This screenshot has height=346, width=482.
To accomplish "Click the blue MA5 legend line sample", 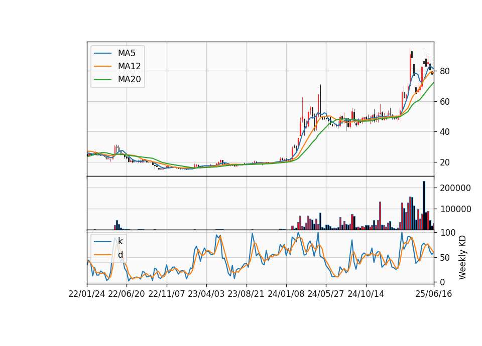I will point(102,53).
